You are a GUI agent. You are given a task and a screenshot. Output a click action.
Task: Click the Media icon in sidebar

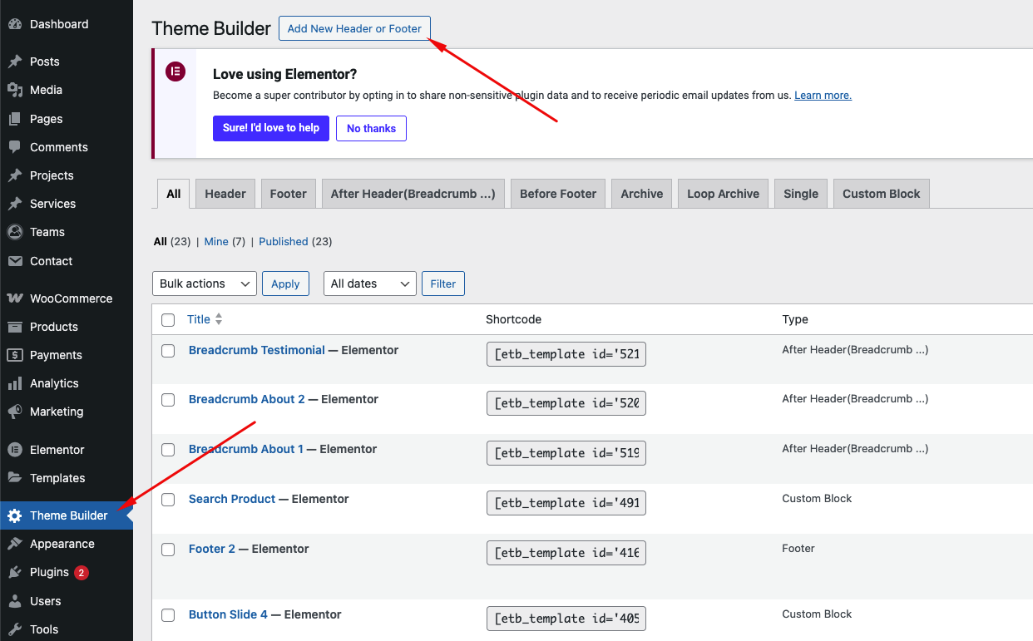(14, 90)
